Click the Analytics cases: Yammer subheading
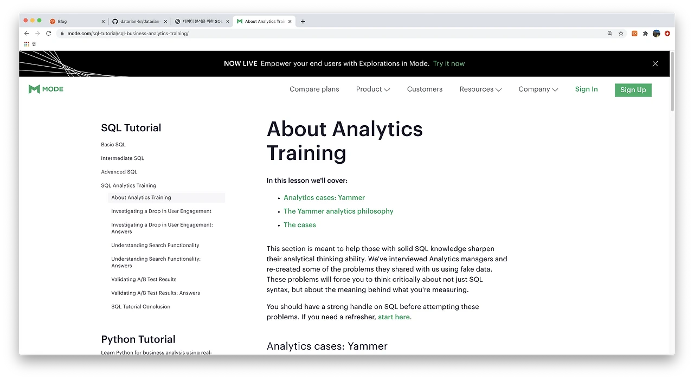The height and width of the screenshot is (380, 694). [x=327, y=346]
